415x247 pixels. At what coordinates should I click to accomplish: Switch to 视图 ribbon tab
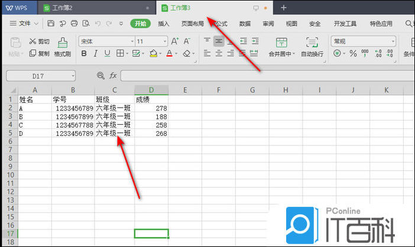click(291, 24)
